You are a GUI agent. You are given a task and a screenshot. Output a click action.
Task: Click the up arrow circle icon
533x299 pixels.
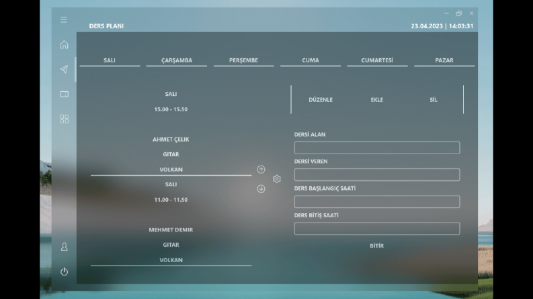[261, 169]
